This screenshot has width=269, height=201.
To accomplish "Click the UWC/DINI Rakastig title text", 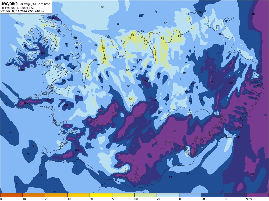I will (25, 4).
